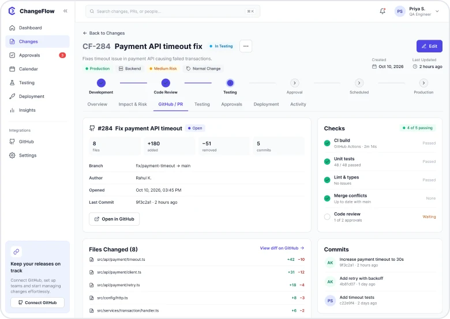Open the Approvals sidebar item

tap(37, 55)
